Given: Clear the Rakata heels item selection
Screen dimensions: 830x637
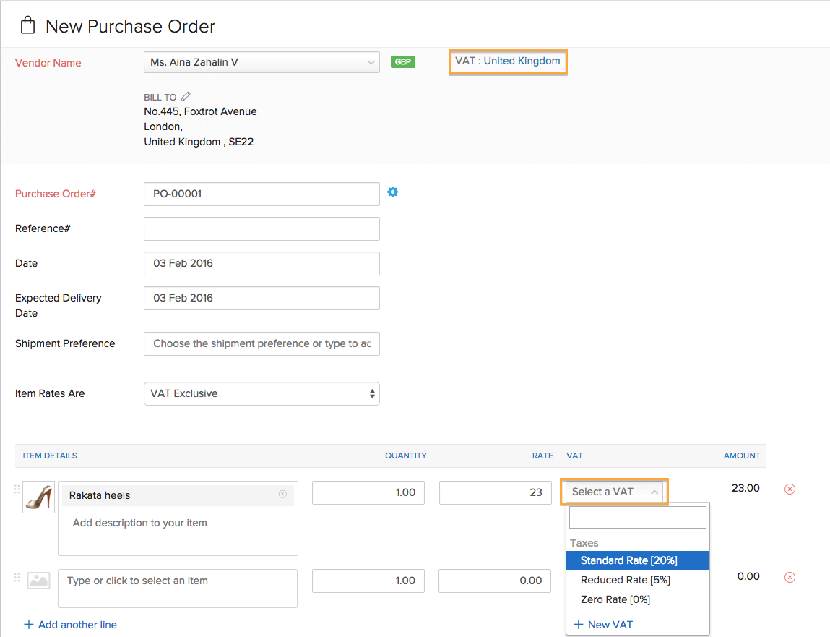Looking at the screenshot, I should tap(282, 495).
